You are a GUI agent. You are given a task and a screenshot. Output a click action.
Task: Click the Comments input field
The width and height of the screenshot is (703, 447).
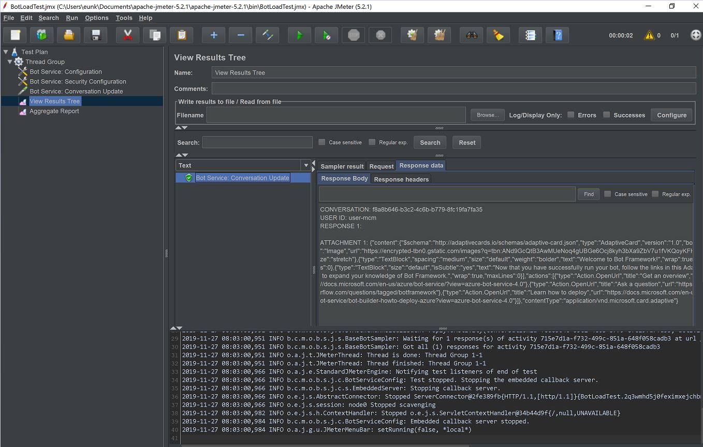453,89
